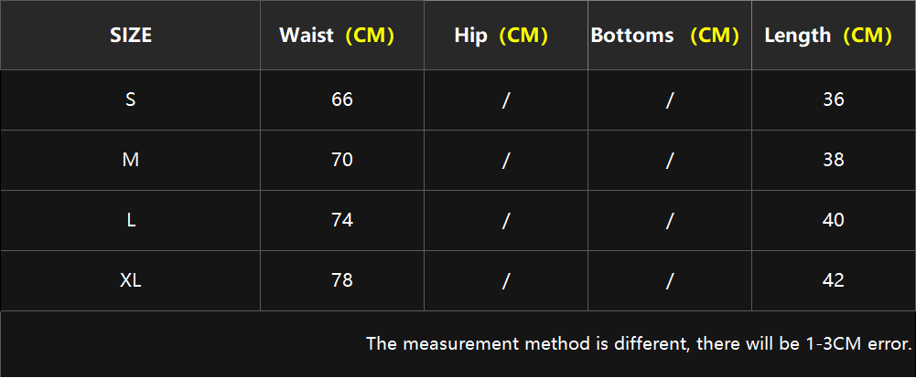Viewport: 916px width, 378px height.
Task: Click the Hip slash in S row
Action: pos(506,100)
